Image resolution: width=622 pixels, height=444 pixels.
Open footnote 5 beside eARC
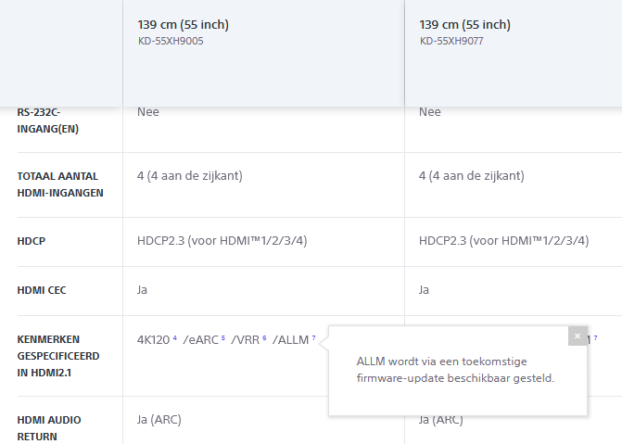[223, 338]
